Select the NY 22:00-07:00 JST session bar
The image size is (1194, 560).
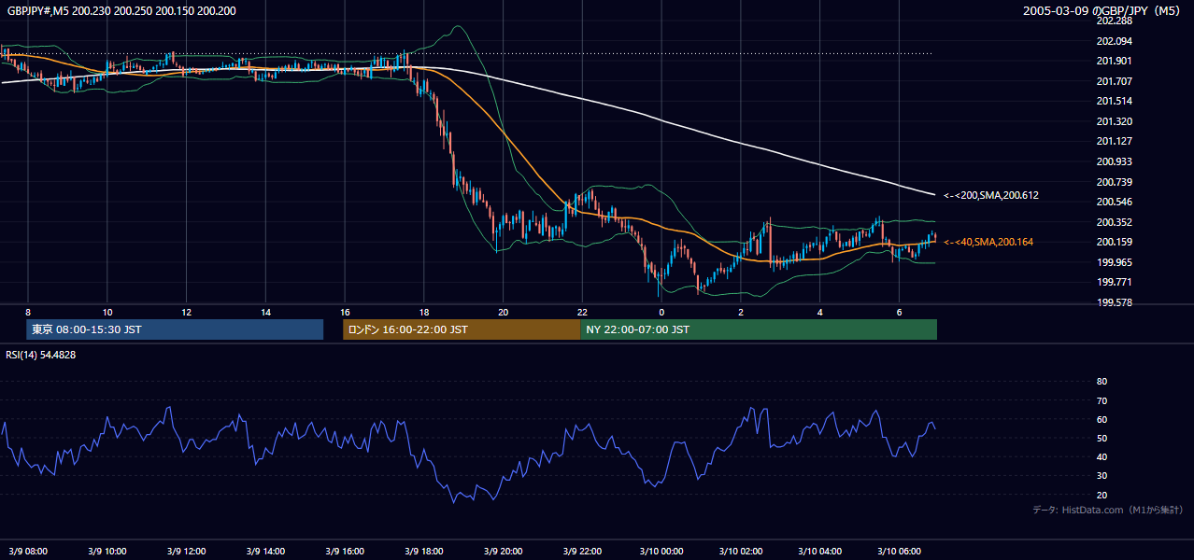click(759, 329)
